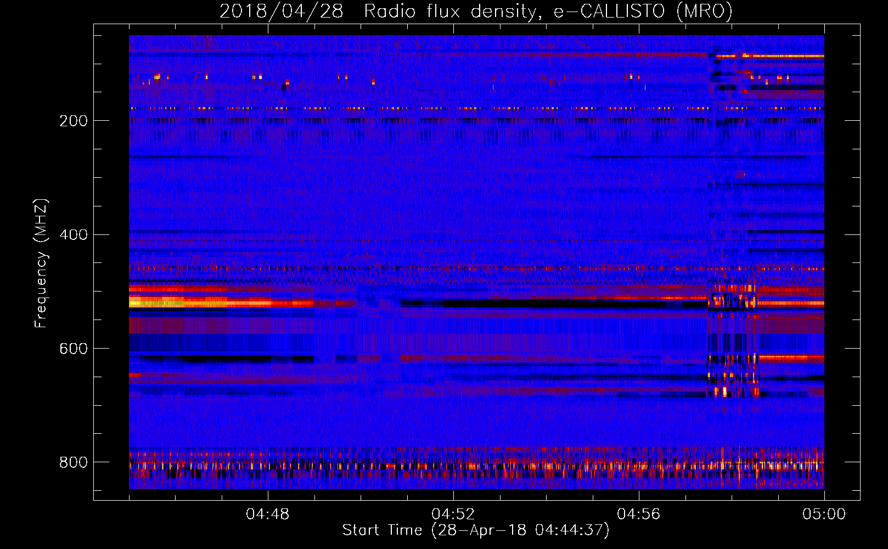Click the 400 frequency tick label
The height and width of the screenshot is (549, 888).
pos(74,235)
